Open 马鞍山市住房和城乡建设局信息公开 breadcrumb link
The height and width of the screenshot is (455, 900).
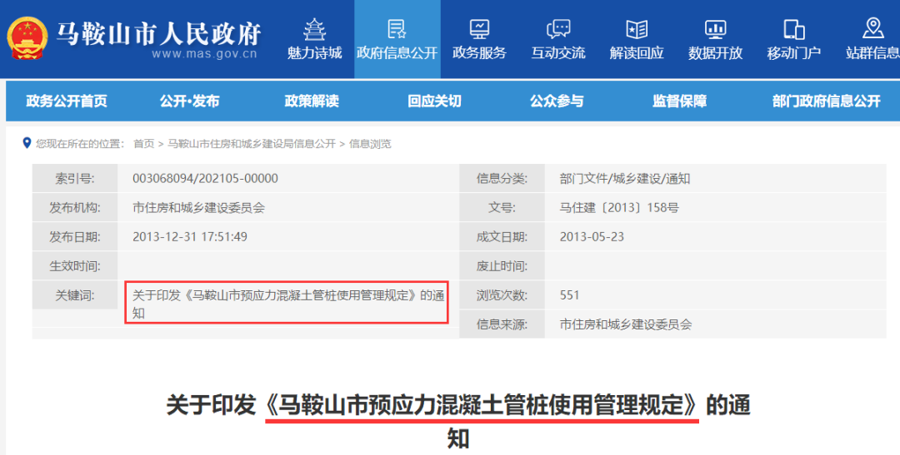click(x=251, y=144)
